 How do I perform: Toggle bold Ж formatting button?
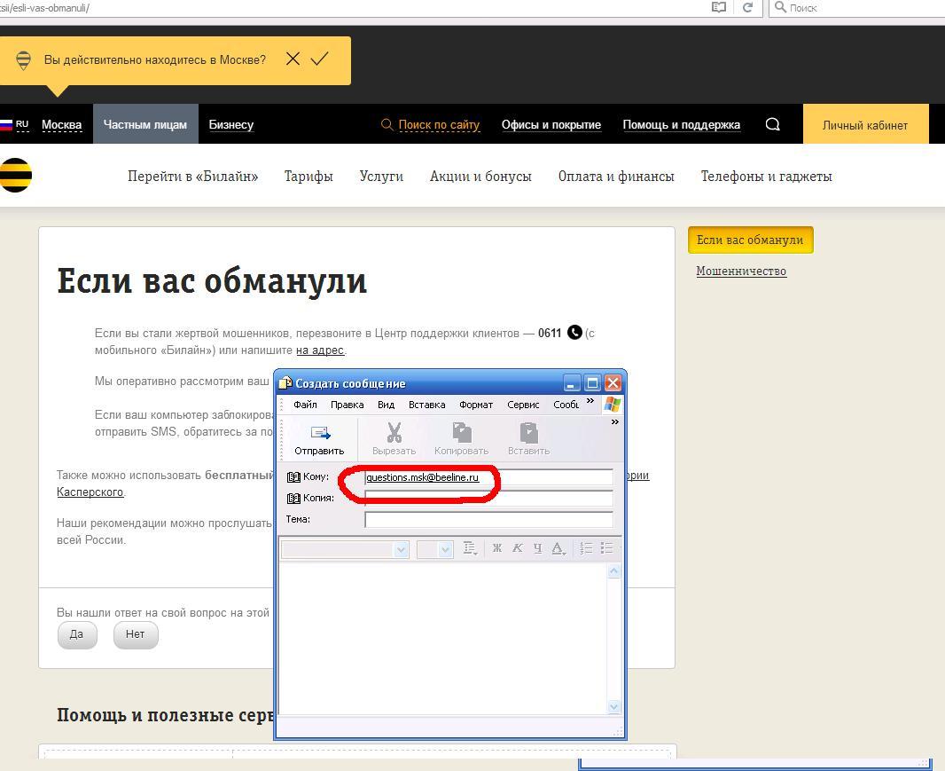(496, 548)
